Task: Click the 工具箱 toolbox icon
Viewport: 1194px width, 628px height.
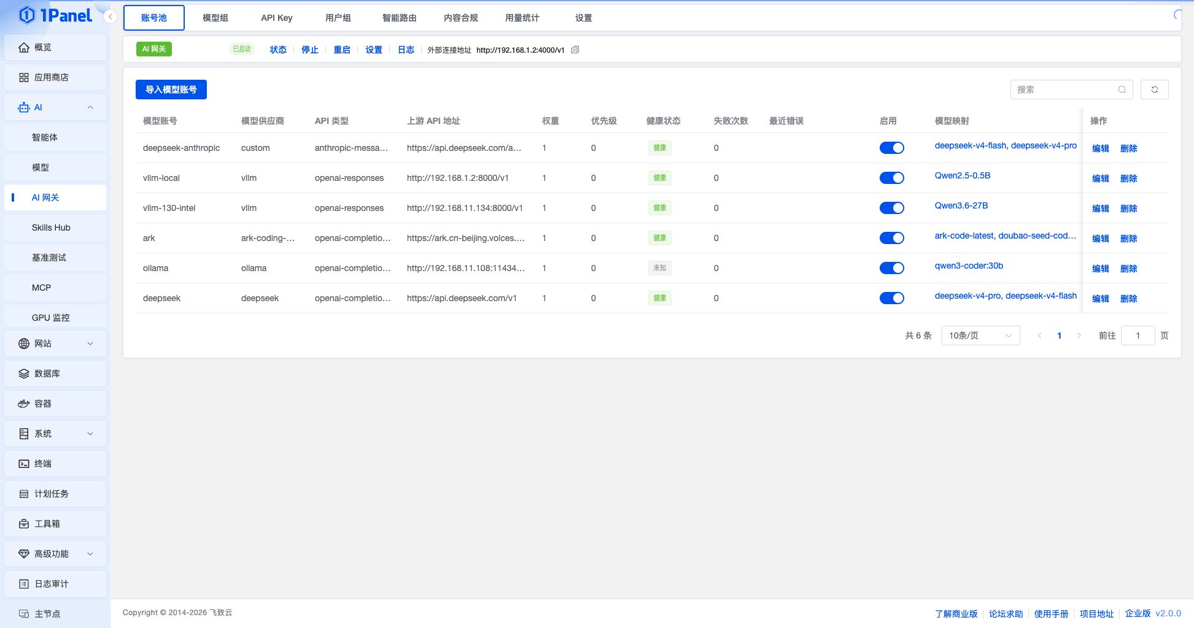Action: [24, 524]
